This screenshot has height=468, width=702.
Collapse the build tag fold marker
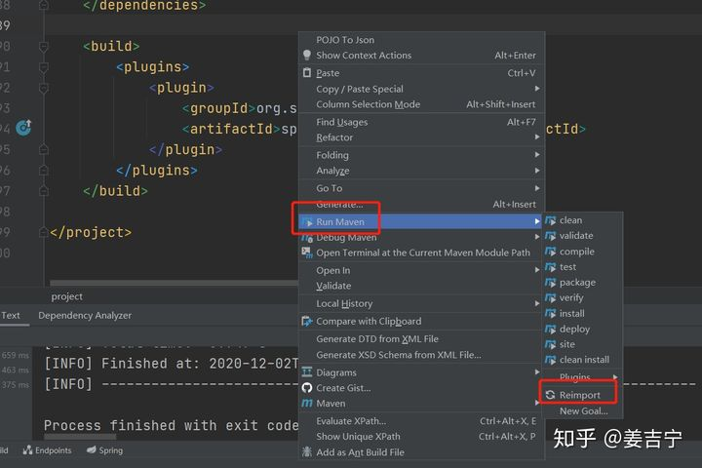44,47
